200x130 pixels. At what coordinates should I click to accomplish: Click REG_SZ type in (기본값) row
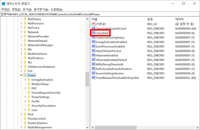click(x=152, y=24)
